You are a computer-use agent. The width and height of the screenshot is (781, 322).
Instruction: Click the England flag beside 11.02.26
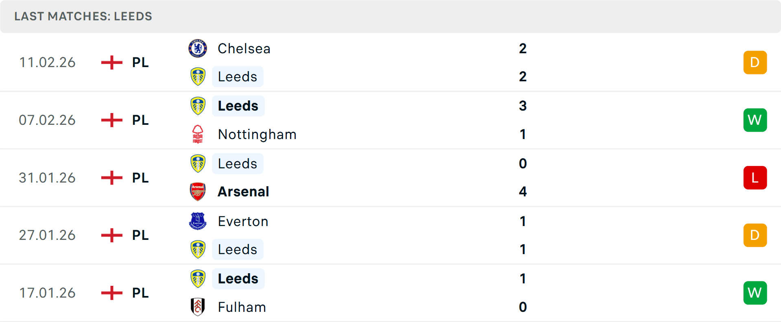click(x=111, y=62)
